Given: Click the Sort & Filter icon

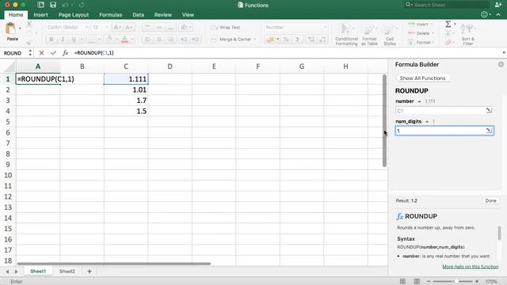Looking at the screenshot, I should [467, 29].
